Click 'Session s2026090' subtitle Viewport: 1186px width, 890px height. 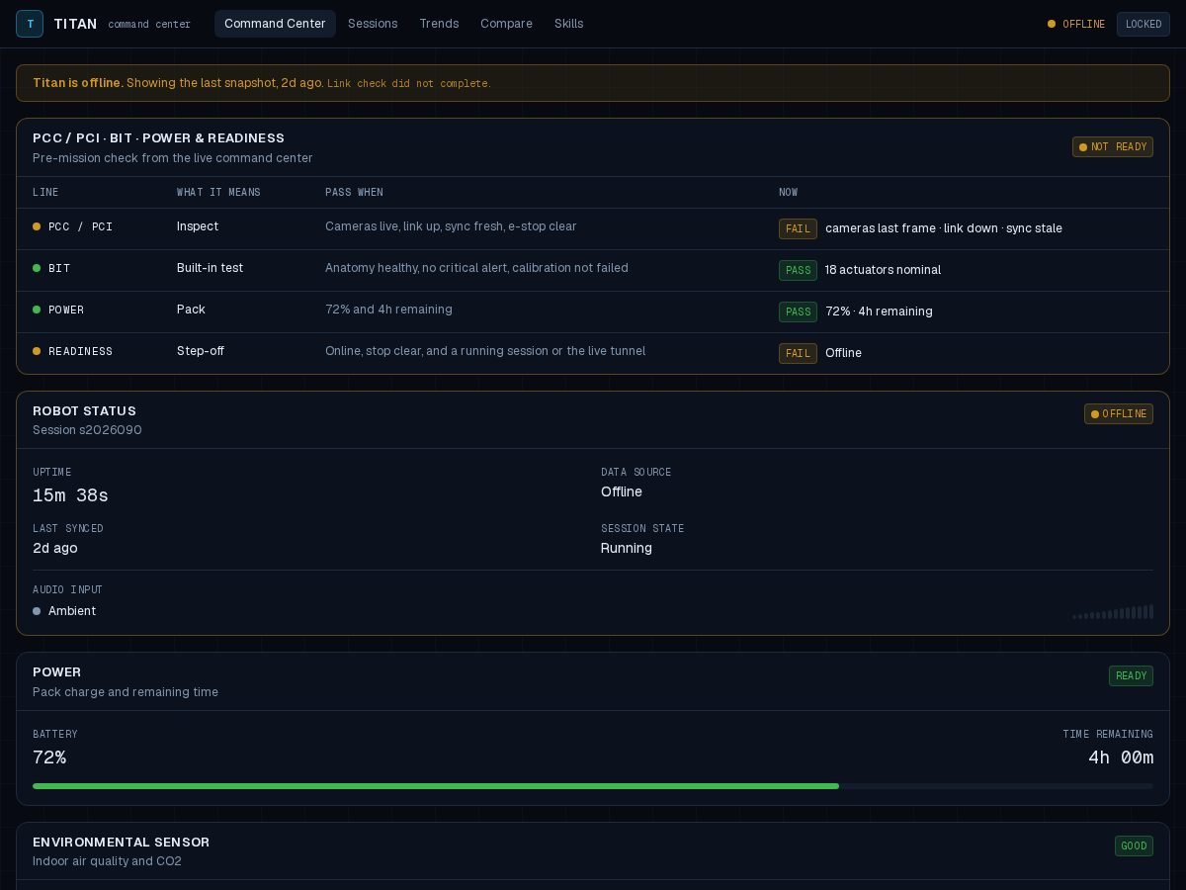pyautogui.click(x=87, y=430)
